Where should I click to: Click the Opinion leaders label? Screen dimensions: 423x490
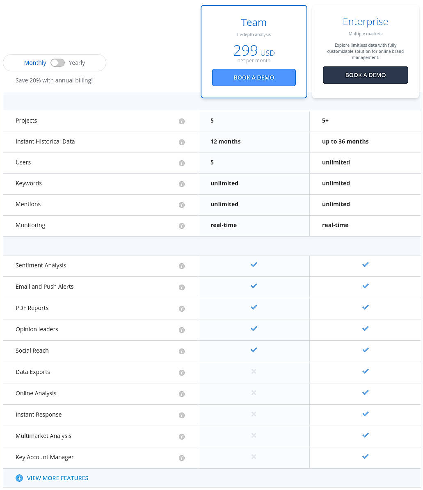click(37, 329)
